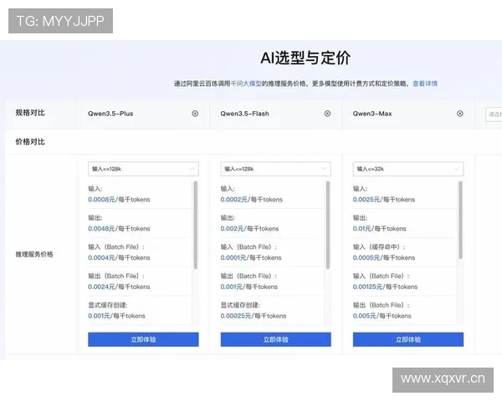
Task: Click Qwen3.5-Flash output price 0.002元
Action: [232, 229]
